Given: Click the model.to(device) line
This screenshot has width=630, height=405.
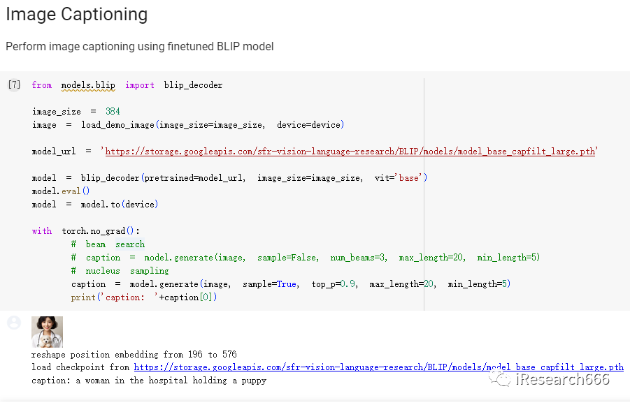Looking at the screenshot, I should click(95, 205).
